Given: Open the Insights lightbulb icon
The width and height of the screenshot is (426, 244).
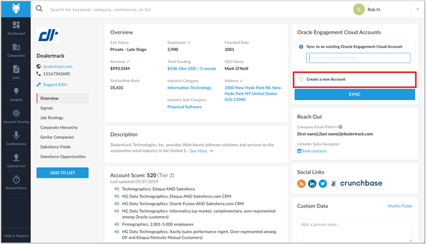Looking at the screenshot, I should coord(16,92).
